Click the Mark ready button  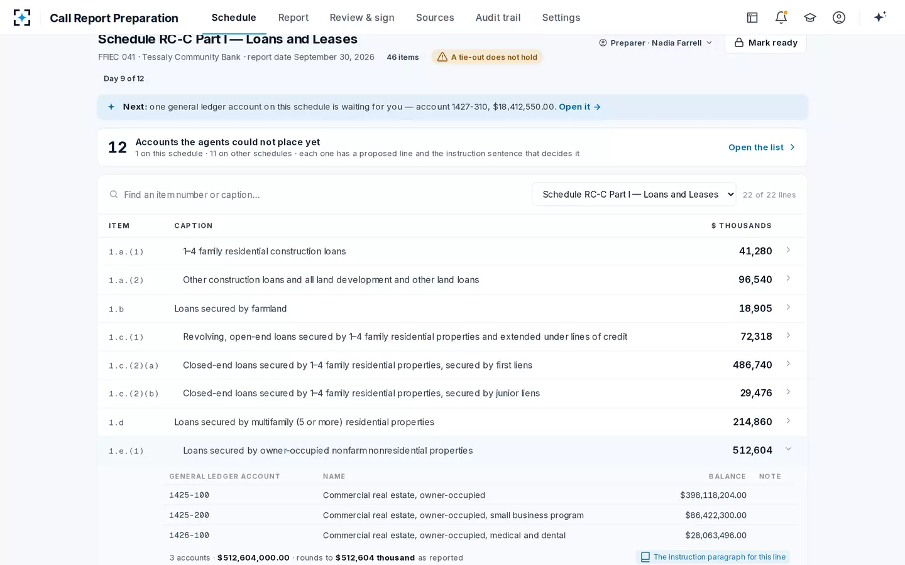(765, 43)
